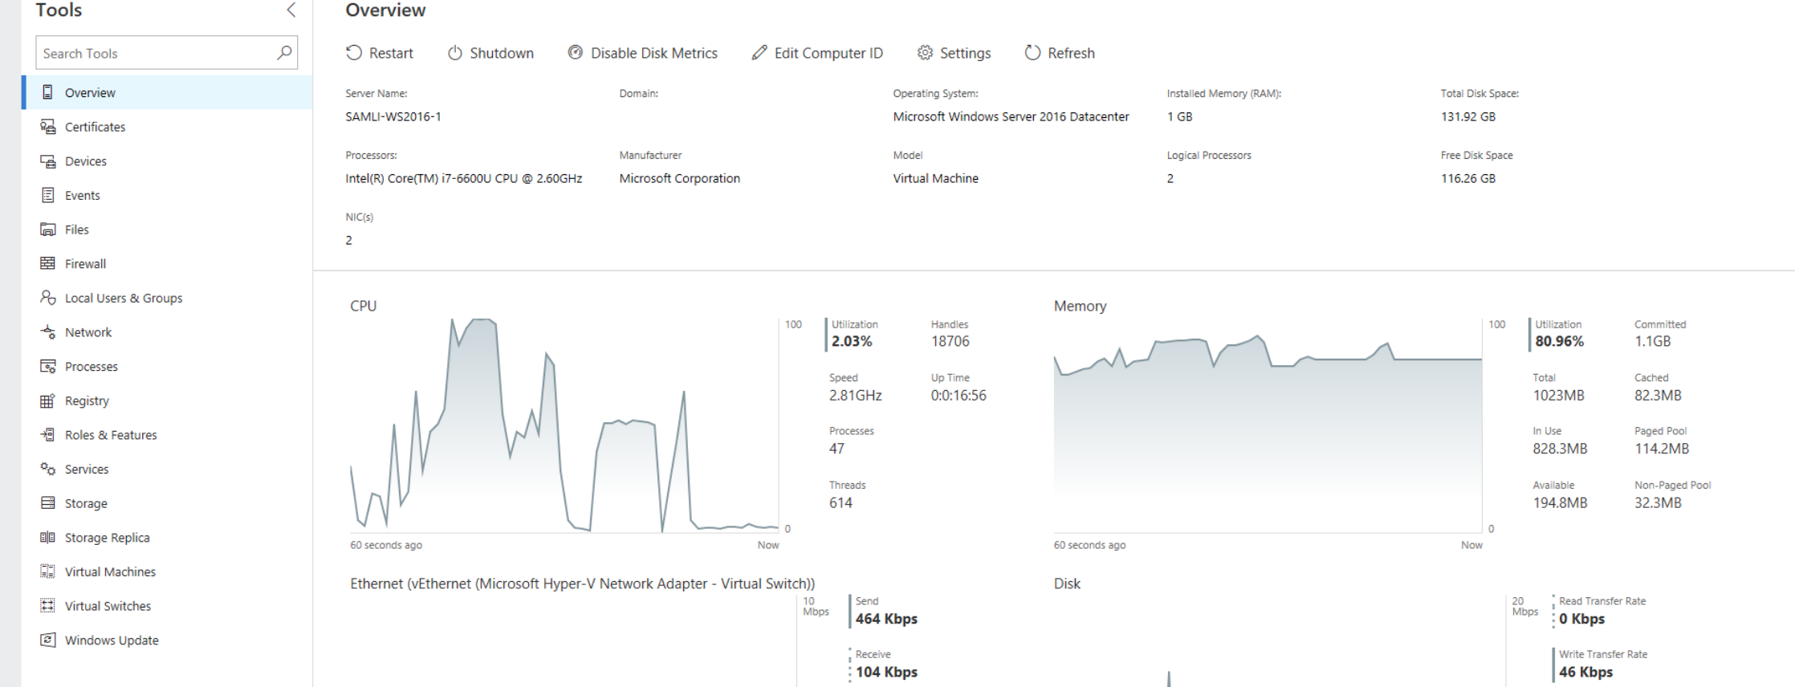Click total disk space 131.92 GB
Screen dimensions: 1795x687
(1467, 116)
